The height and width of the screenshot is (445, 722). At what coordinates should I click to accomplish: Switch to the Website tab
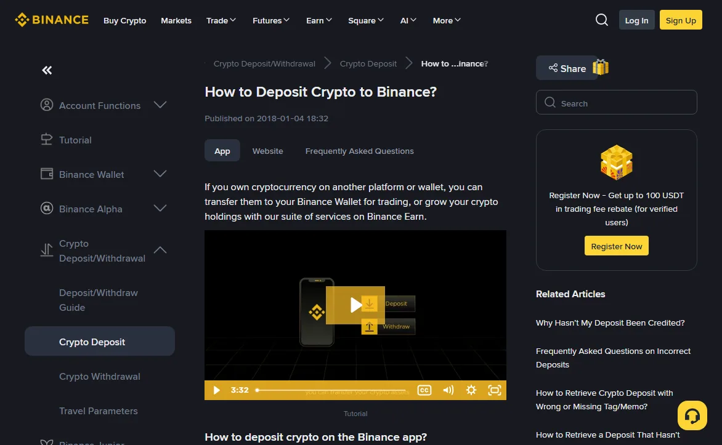tap(267, 151)
